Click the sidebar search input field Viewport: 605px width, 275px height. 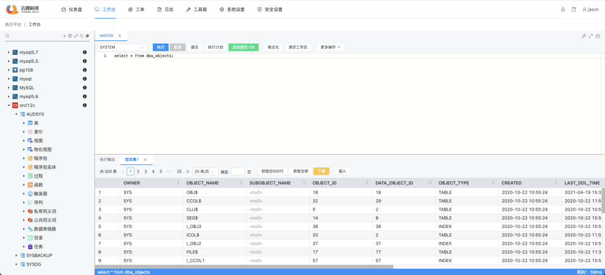[x=35, y=36]
